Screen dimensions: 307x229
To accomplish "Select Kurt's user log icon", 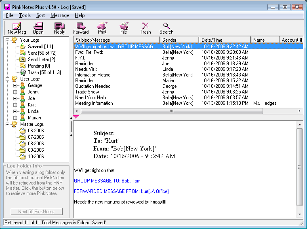I will [x=23, y=105].
